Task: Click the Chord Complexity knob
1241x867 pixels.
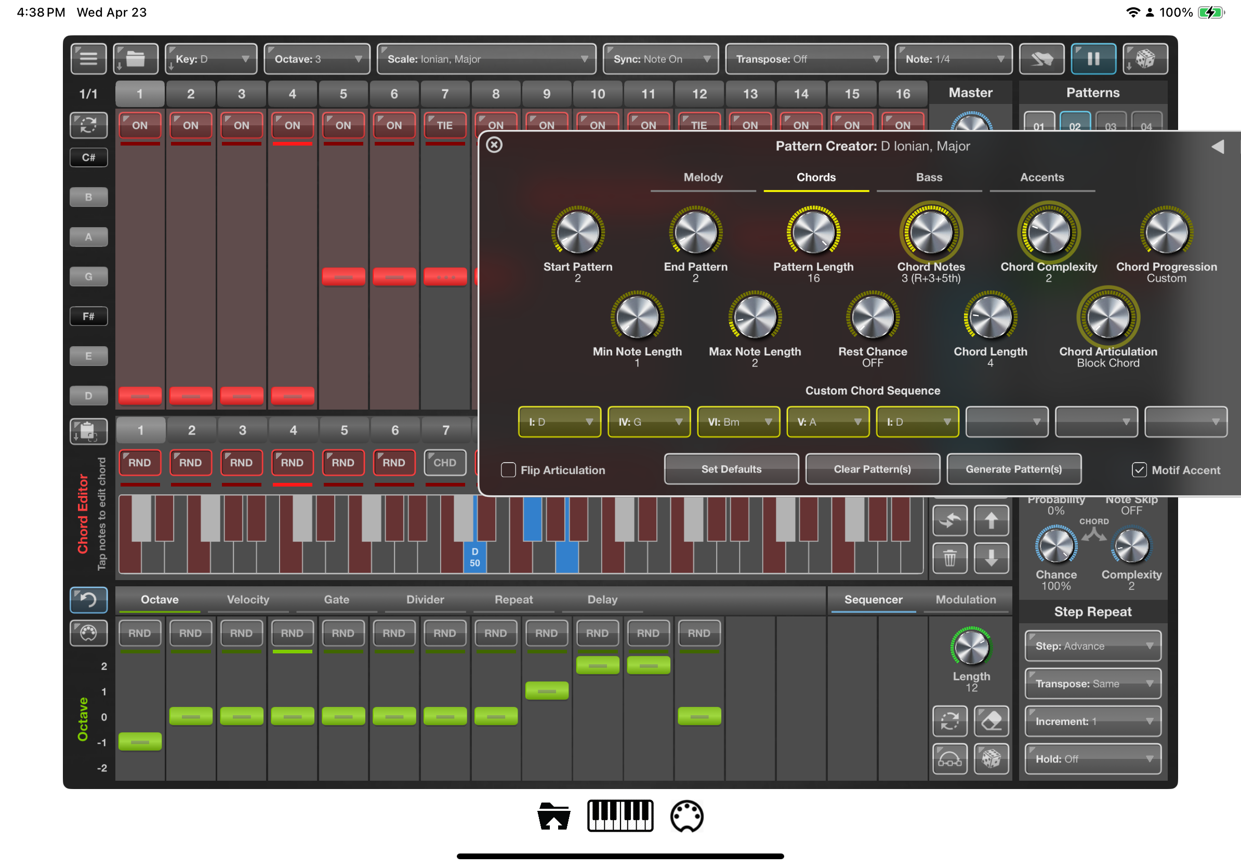Action: [x=1049, y=232]
